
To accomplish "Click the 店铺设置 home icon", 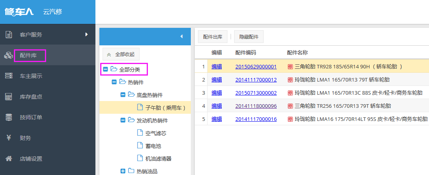I will (8, 159).
